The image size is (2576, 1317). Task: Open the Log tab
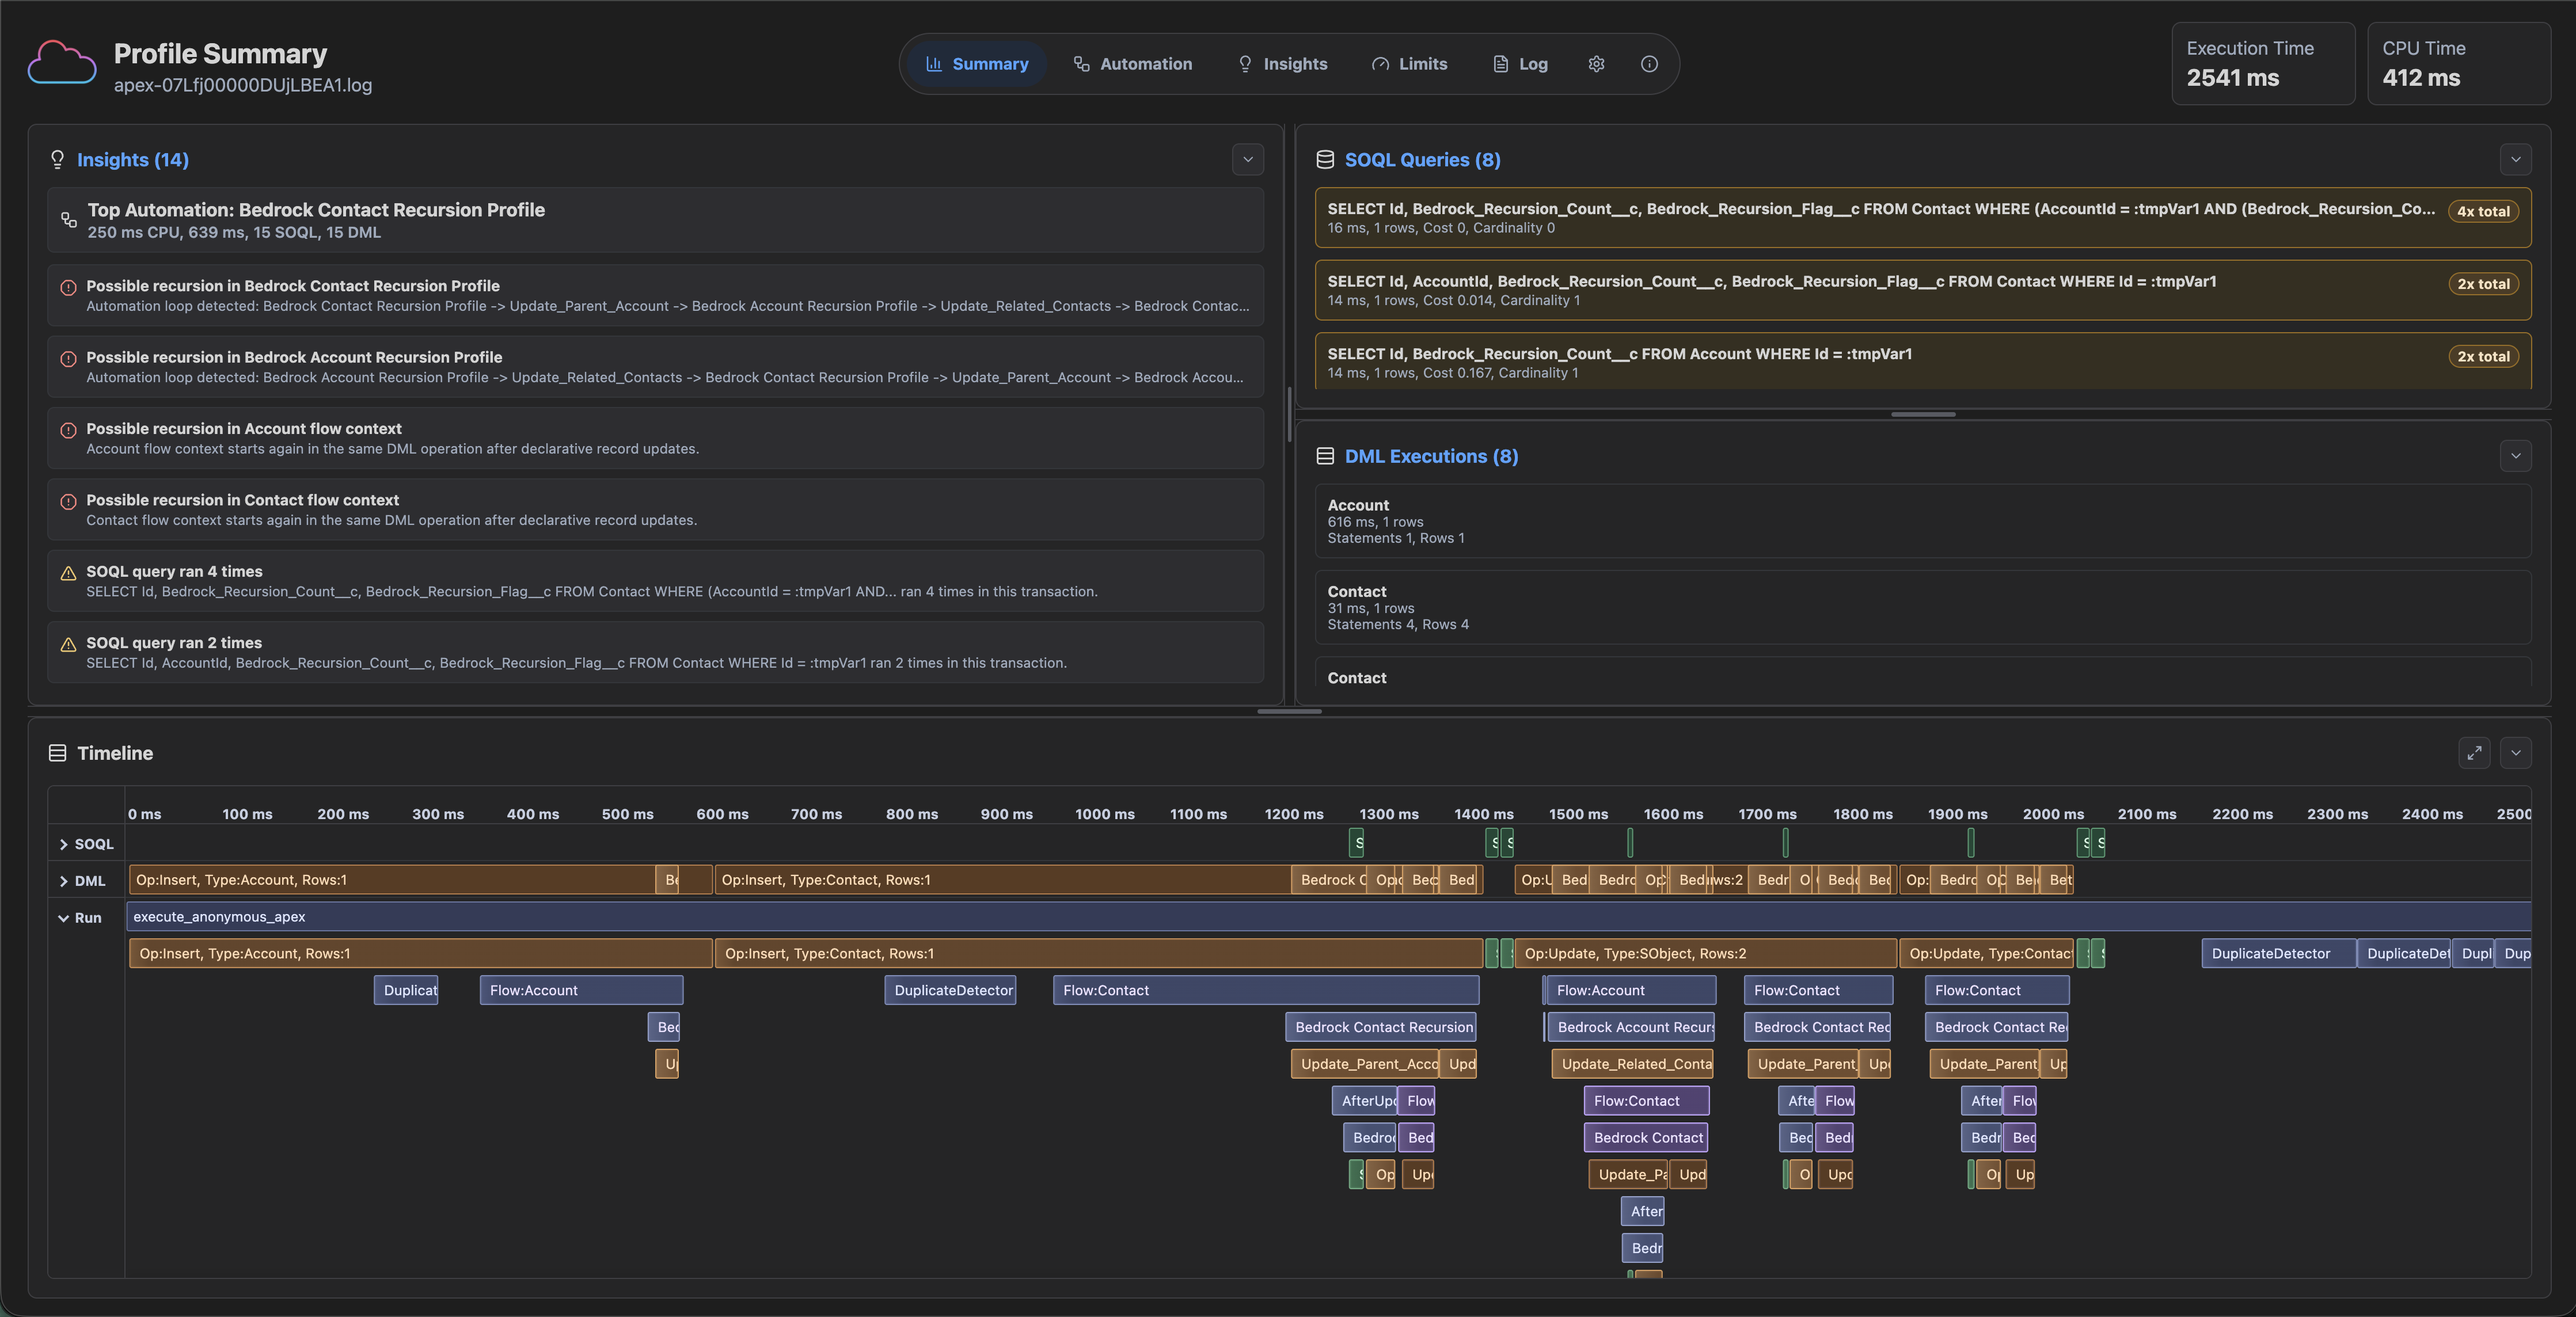(x=1520, y=64)
